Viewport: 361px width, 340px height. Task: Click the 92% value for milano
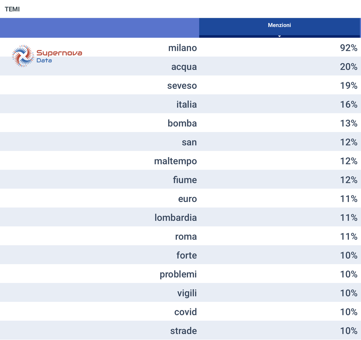click(x=349, y=48)
